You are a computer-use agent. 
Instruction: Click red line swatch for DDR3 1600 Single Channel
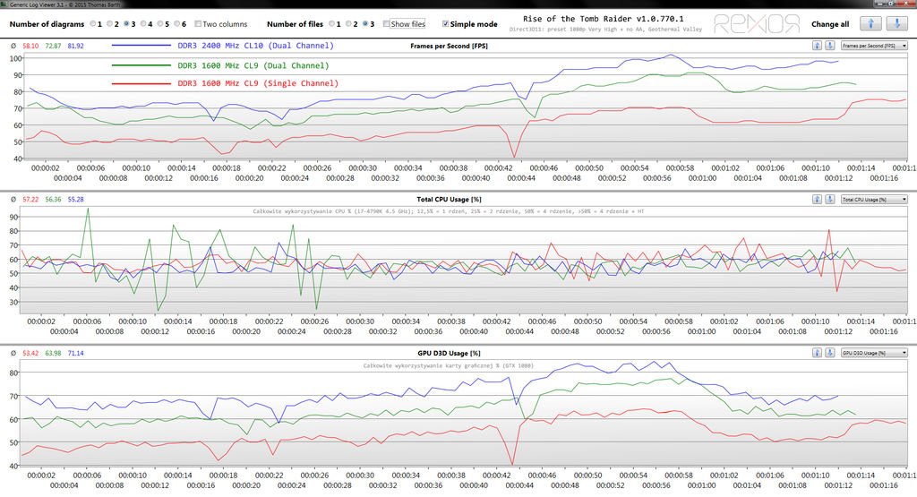tap(141, 83)
